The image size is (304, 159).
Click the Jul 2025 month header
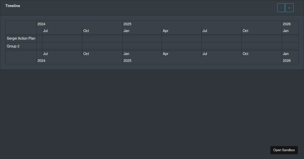pyautogui.click(x=205, y=31)
